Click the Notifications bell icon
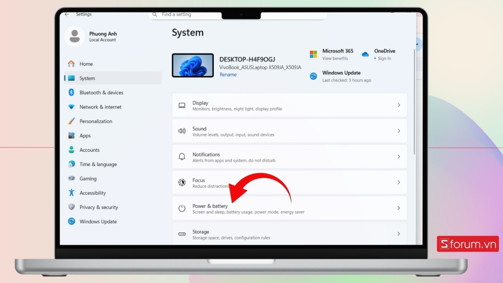503x283 pixels. tap(182, 156)
